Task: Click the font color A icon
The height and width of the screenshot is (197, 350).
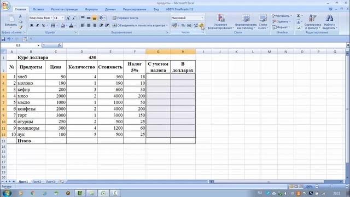Action: pos(71,26)
